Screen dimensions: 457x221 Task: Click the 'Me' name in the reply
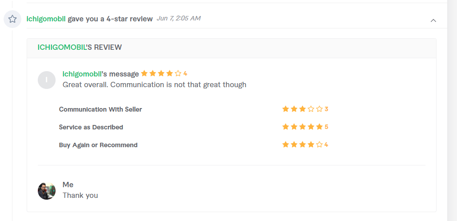click(68, 185)
